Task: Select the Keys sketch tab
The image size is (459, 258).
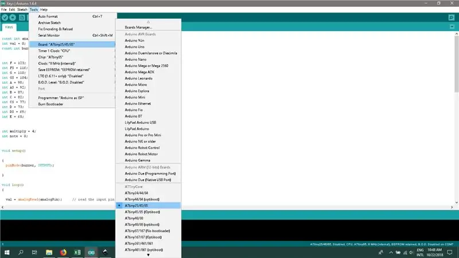Action: [9, 27]
